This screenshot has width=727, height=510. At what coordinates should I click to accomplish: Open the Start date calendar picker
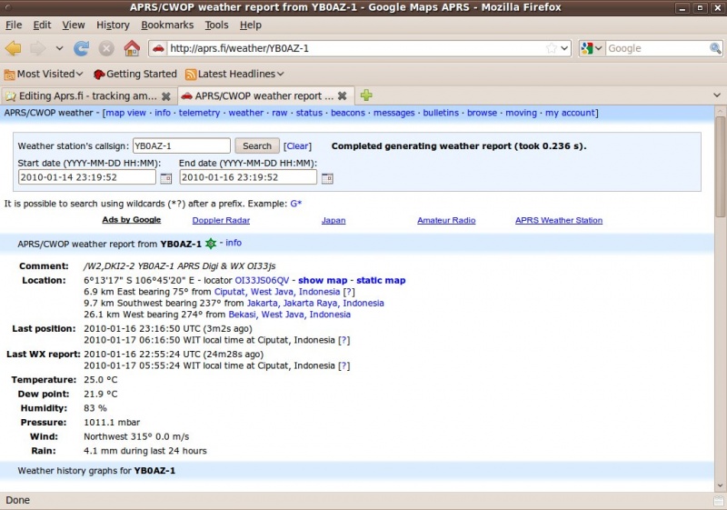[166, 177]
